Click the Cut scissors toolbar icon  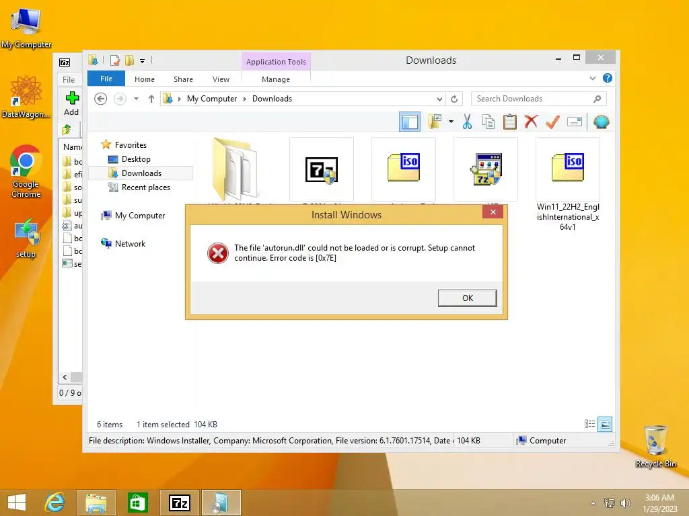pos(467,122)
